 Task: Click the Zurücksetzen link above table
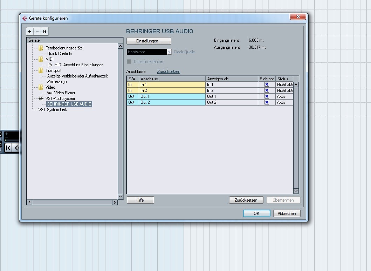[x=169, y=72]
